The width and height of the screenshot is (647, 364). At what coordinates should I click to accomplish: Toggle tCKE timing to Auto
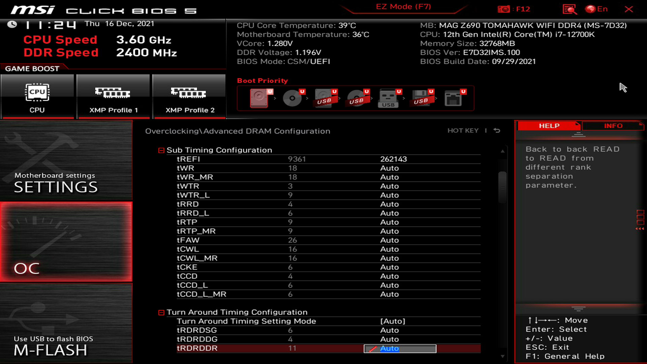click(390, 267)
